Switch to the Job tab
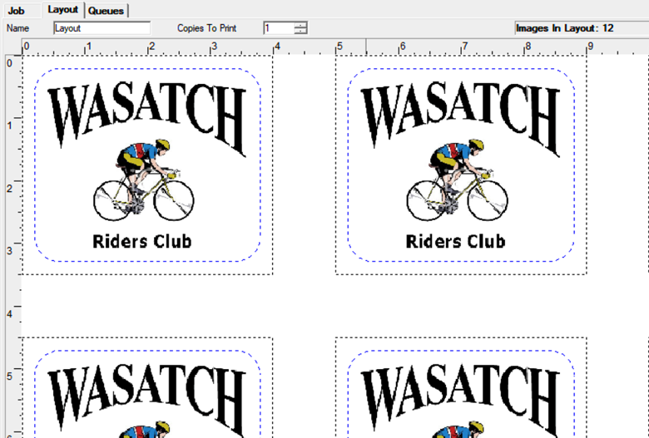Viewport: 649px width, 438px height. (17, 10)
